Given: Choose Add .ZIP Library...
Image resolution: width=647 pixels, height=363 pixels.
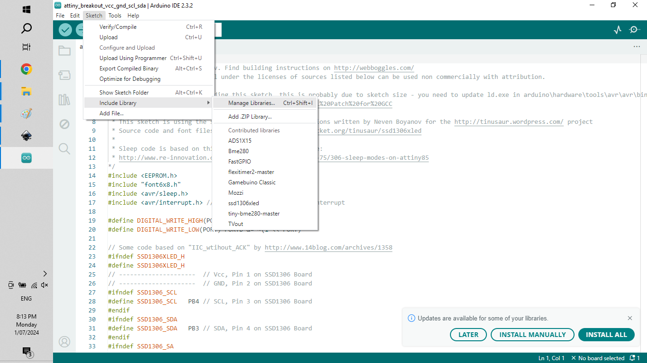Looking at the screenshot, I should pos(265,117).
